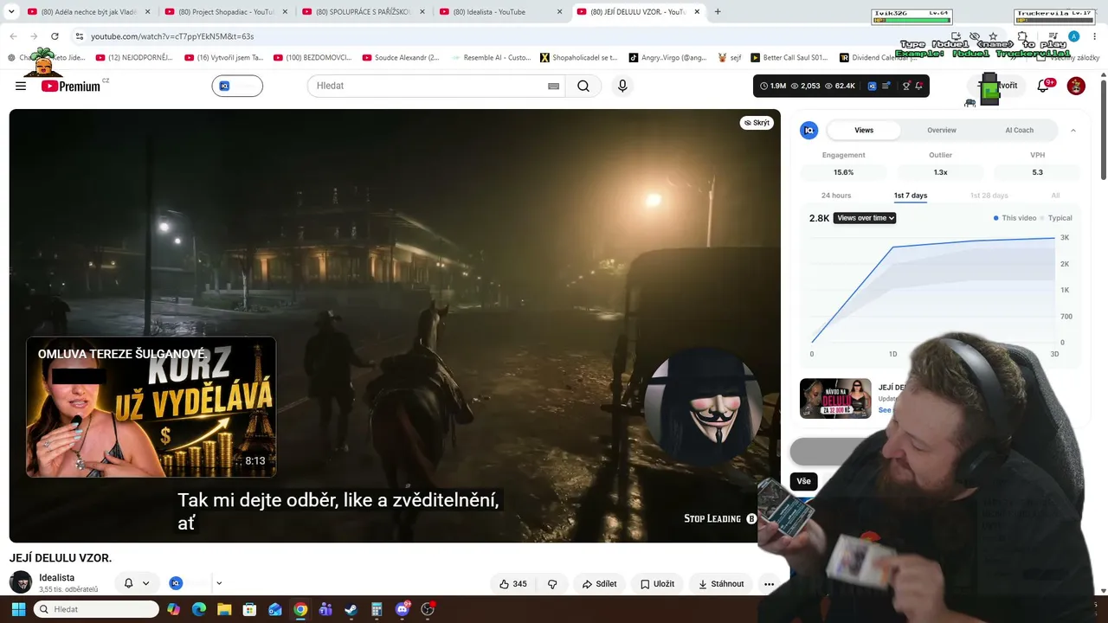Image resolution: width=1108 pixels, height=623 pixels.
Task: Open the Idealista channel avatar
Action: click(x=21, y=582)
